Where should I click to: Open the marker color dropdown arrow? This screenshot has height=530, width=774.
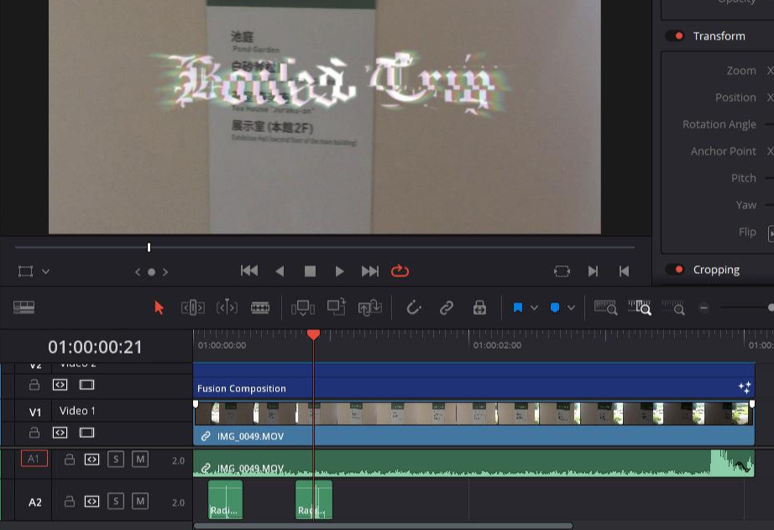click(571, 307)
